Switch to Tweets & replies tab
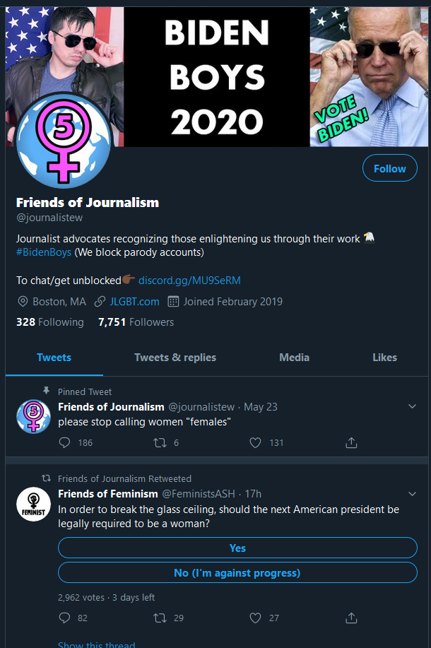This screenshot has height=648, width=431. coord(175,358)
